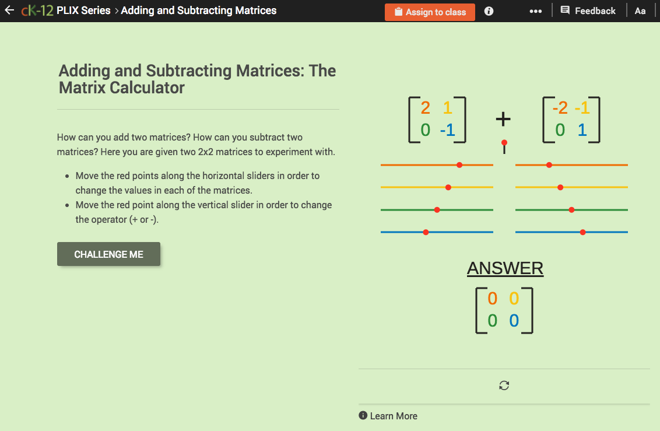Click the reset arrows below the answer

pyautogui.click(x=504, y=386)
